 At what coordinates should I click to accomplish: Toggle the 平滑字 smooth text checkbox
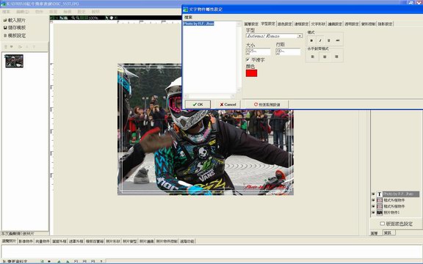[247, 59]
